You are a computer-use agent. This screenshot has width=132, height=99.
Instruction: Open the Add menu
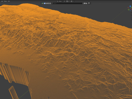(x=2, y=1)
